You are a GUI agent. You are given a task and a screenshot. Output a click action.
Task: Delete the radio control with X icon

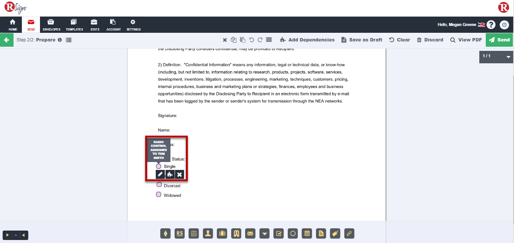180,174
